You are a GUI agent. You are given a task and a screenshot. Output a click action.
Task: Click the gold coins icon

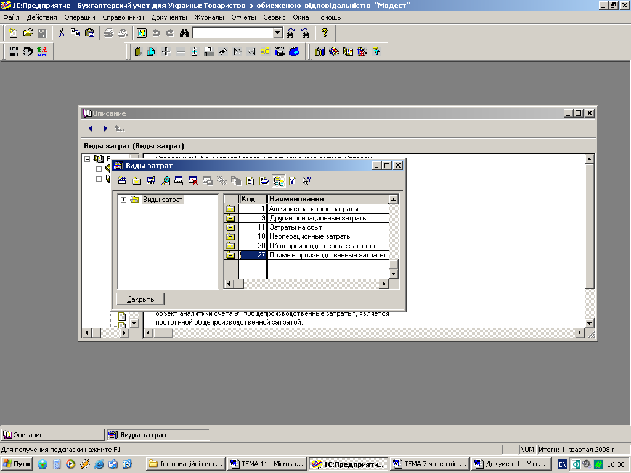coord(265,52)
